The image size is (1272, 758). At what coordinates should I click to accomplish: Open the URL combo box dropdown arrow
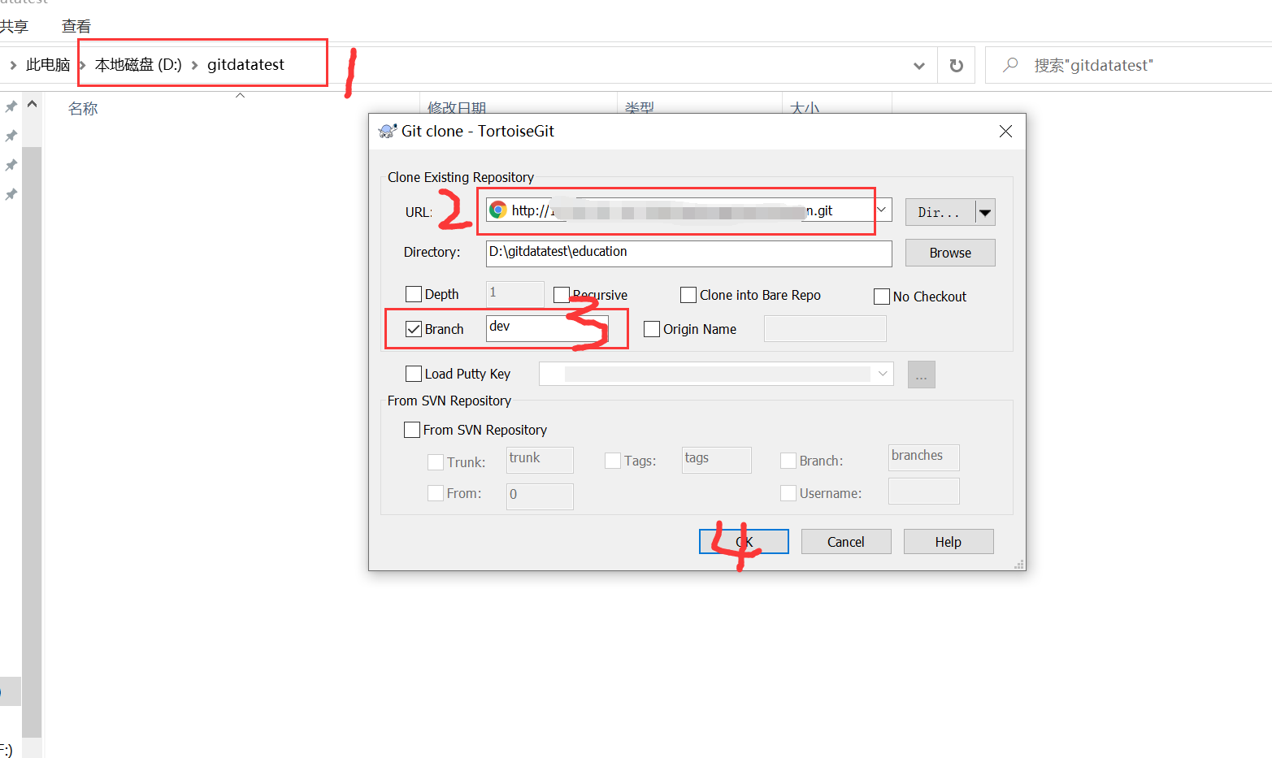pyautogui.click(x=882, y=210)
